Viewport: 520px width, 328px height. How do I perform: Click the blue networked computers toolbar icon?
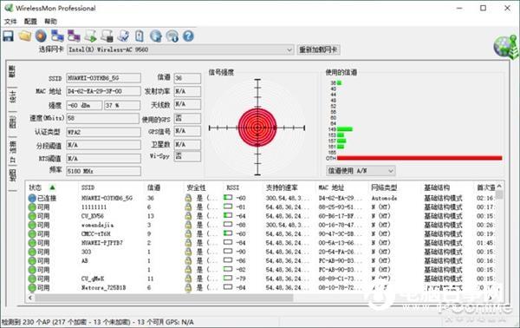57,36
